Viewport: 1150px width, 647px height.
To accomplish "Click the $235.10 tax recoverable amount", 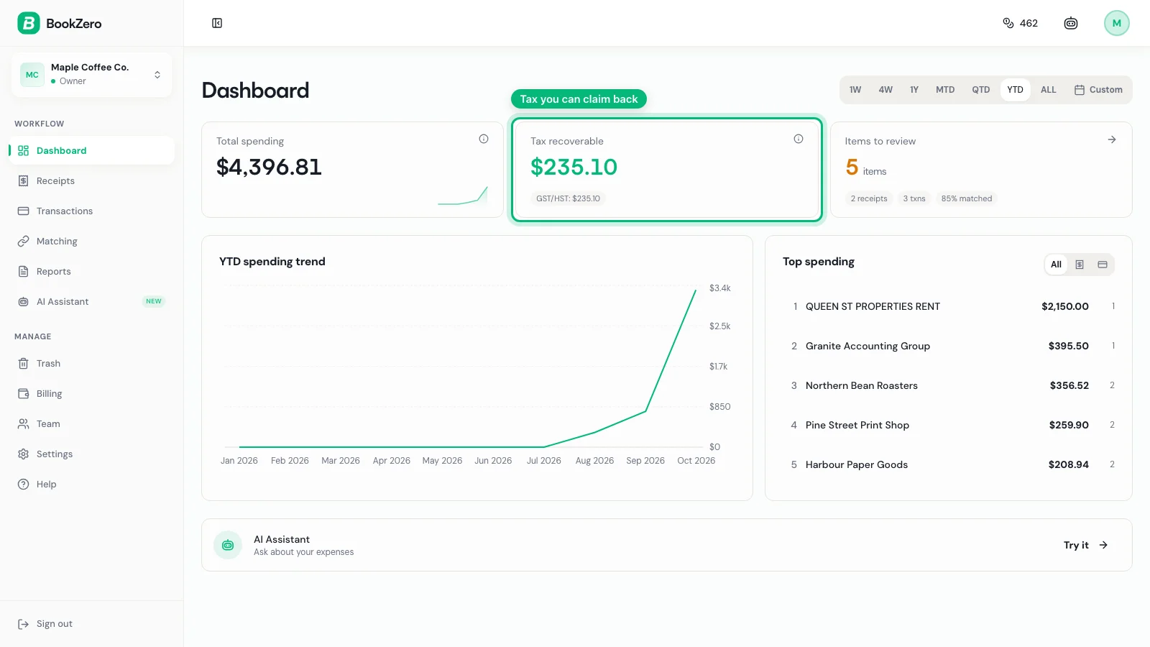I will [574, 167].
